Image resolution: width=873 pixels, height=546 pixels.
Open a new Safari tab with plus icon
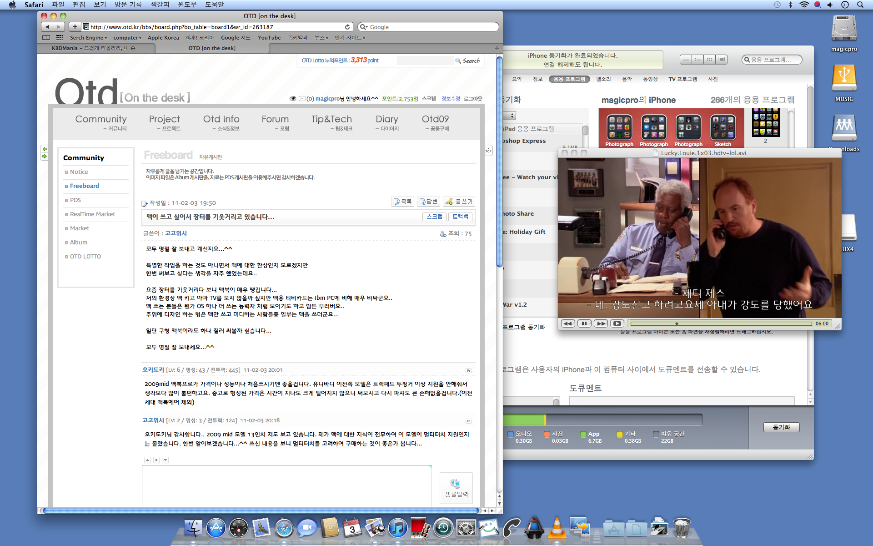point(497,48)
